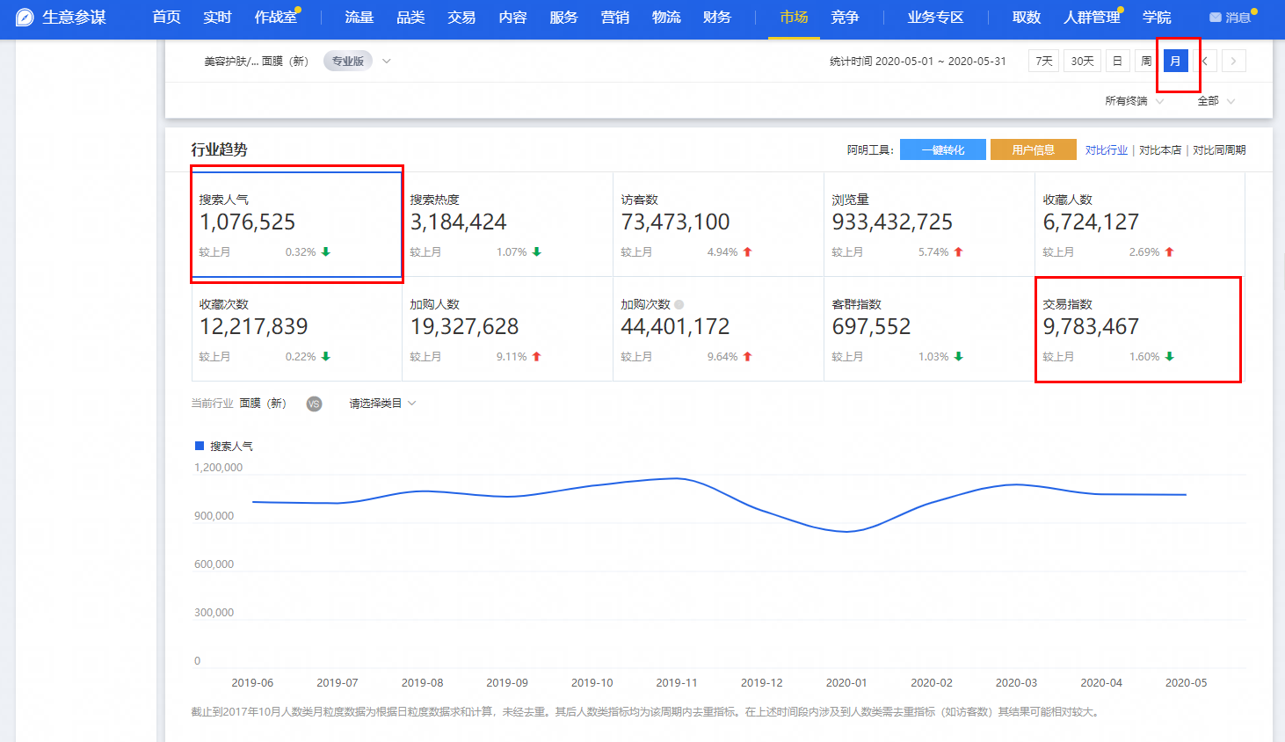
Task: Open the 营销 menu item
Action: [615, 18]
